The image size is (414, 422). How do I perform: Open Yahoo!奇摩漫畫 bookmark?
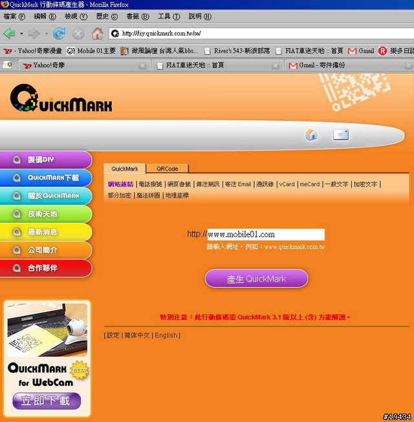click(32, 50)
